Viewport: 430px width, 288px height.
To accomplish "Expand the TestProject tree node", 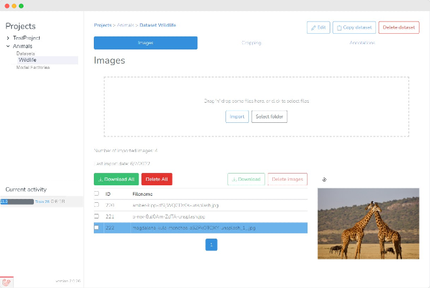I will point(8,38).
